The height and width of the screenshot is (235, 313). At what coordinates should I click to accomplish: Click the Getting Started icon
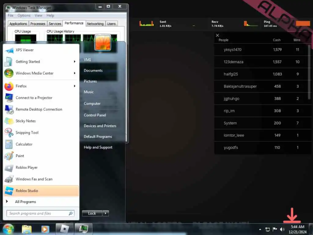click(x=8, y=62)
